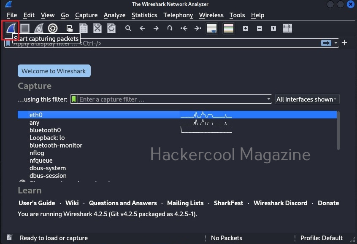Jump to the last packet icon
This screenshot has height=244, width=357.
click(x=198, y=28)
